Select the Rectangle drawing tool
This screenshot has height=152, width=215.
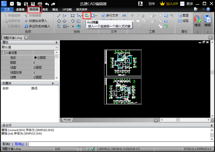[x=72, y=16]
